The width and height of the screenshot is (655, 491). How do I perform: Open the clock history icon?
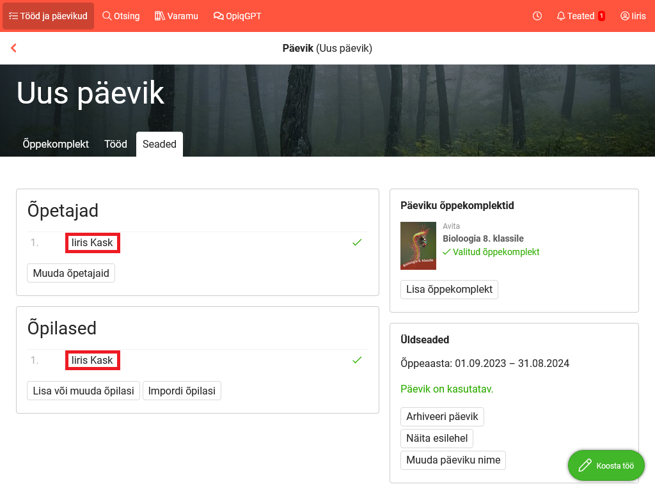(x=537, y=16)
